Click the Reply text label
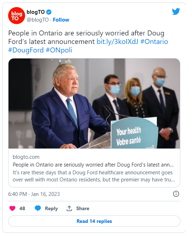 [x=51, y=208]
